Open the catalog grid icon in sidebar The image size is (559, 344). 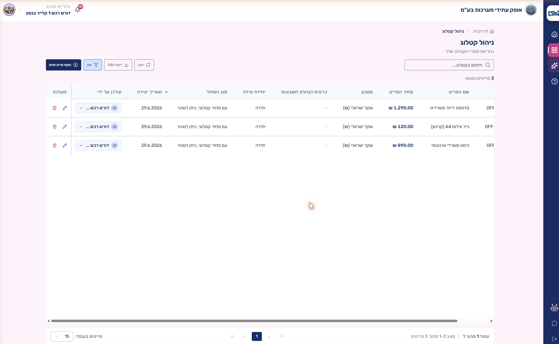tap(554, 50)
